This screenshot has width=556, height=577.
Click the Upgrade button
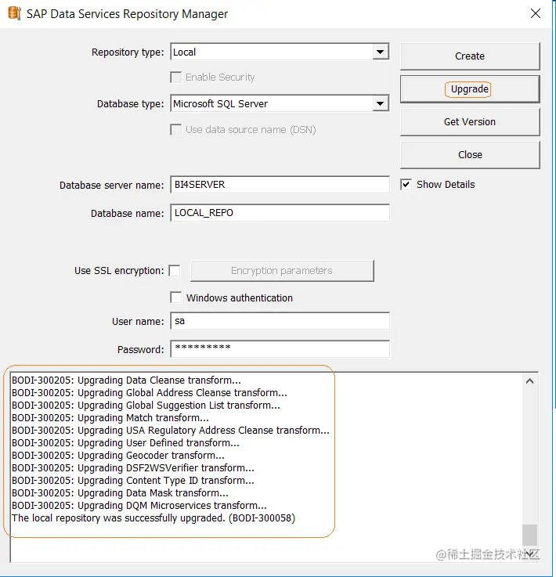coord(470,89)
